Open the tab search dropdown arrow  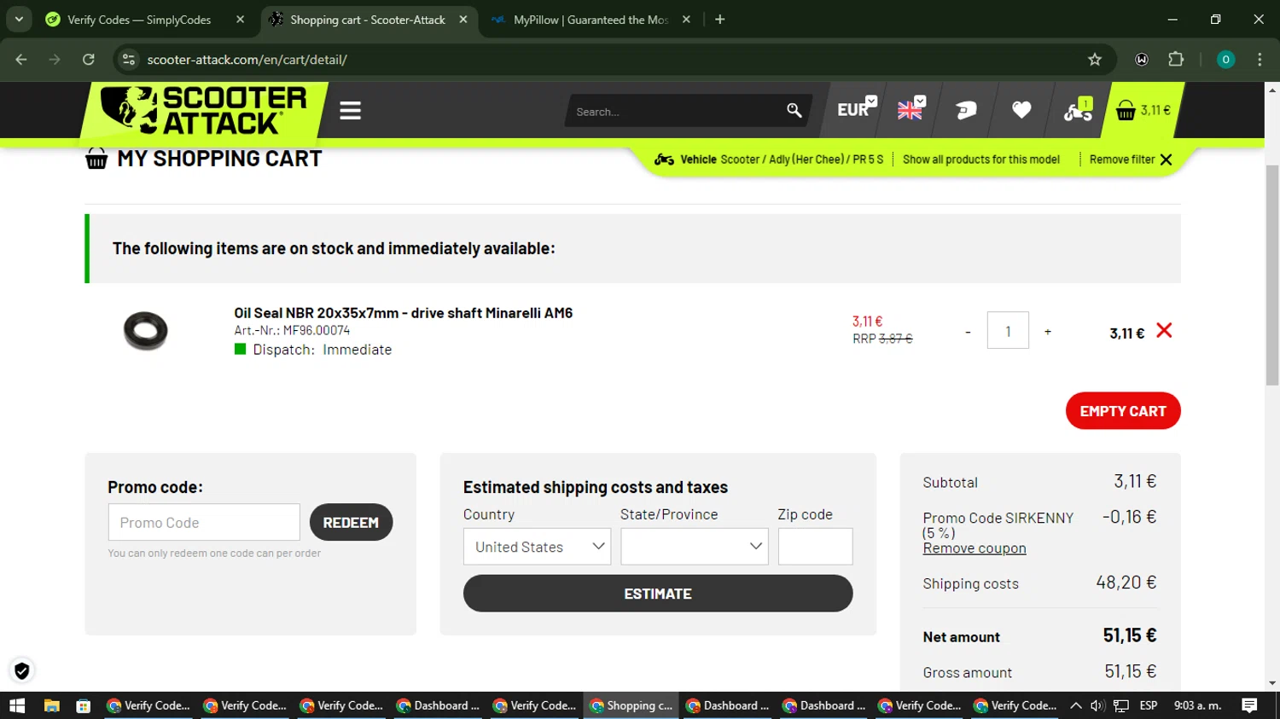19,20
